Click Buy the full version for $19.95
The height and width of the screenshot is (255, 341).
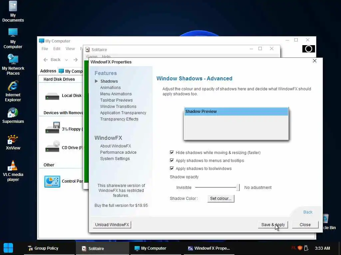coord(121,205)
